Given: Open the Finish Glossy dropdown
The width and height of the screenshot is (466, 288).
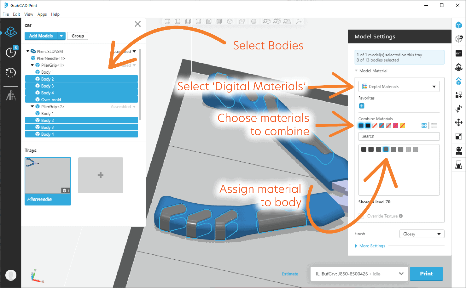Looking at the screenshot, I should (422, 234).
